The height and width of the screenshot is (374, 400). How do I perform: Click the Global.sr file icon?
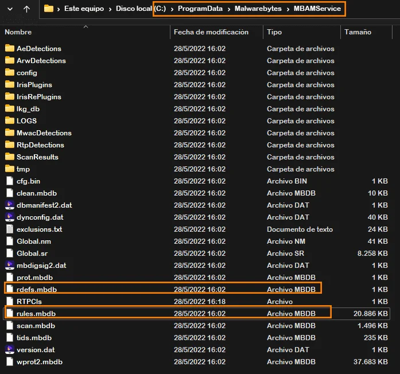[x=10, y=253]
